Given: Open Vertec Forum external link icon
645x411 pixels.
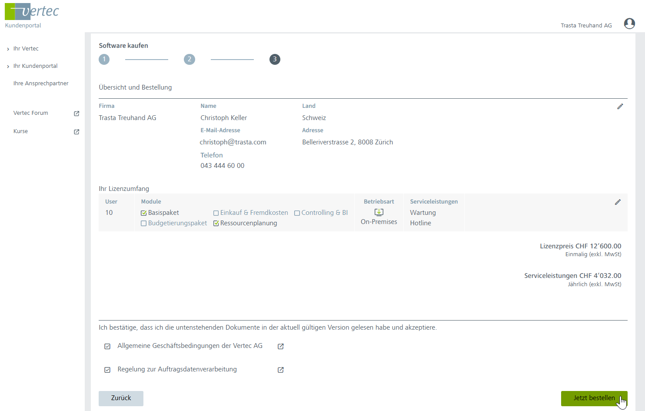Looking at the screenshot, I should (x=76, y=114).
